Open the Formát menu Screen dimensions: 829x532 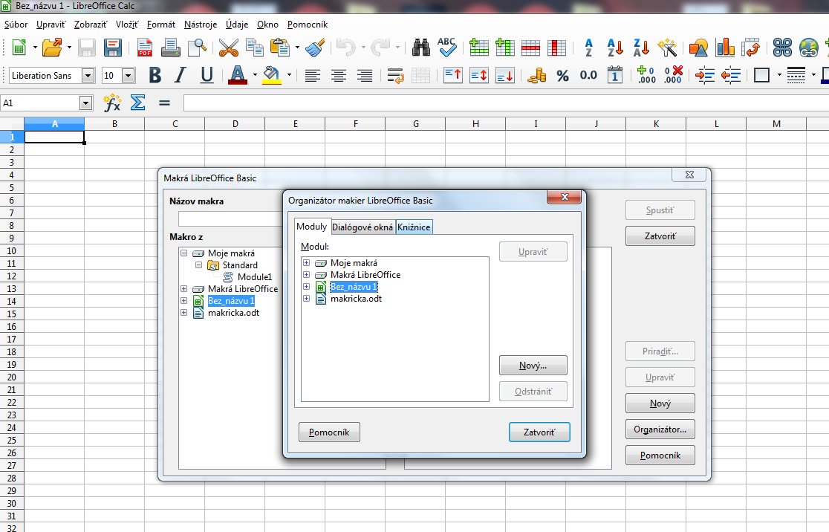coord(160,25)
